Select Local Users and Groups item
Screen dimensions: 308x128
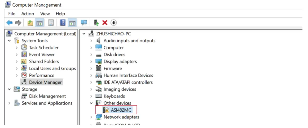click(x=52, y=68)
